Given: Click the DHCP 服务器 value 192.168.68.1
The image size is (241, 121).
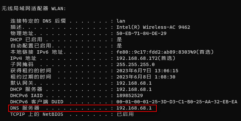Looking at the screenshot, I should (134, 89).
